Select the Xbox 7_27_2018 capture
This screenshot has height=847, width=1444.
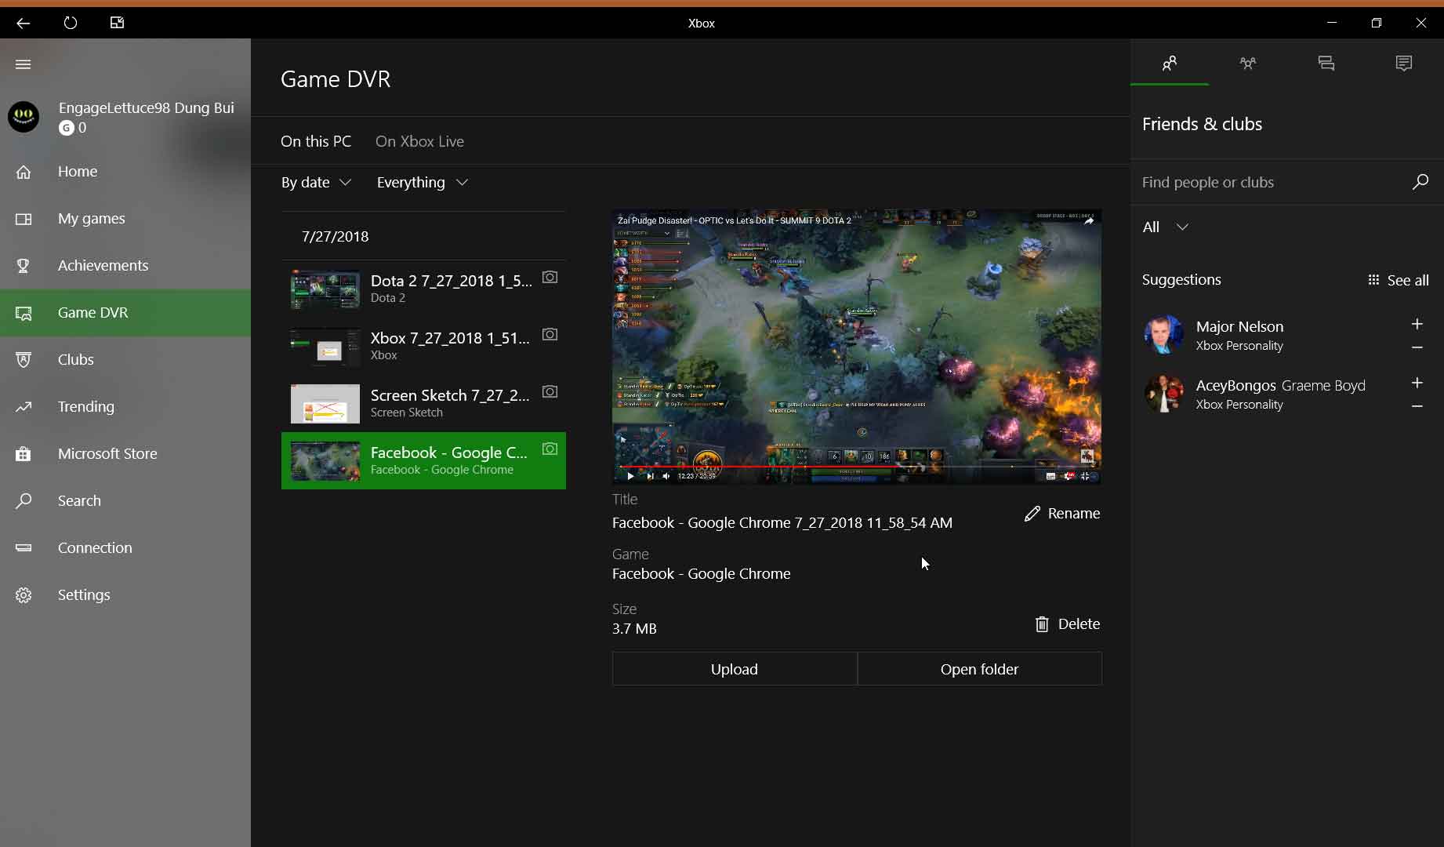423,346
